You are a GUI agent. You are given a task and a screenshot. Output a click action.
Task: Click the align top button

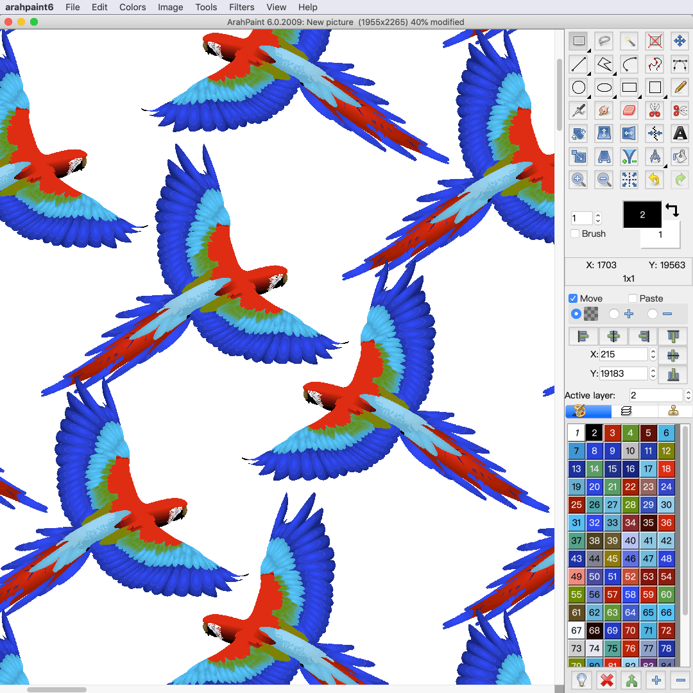click(673, 336)
